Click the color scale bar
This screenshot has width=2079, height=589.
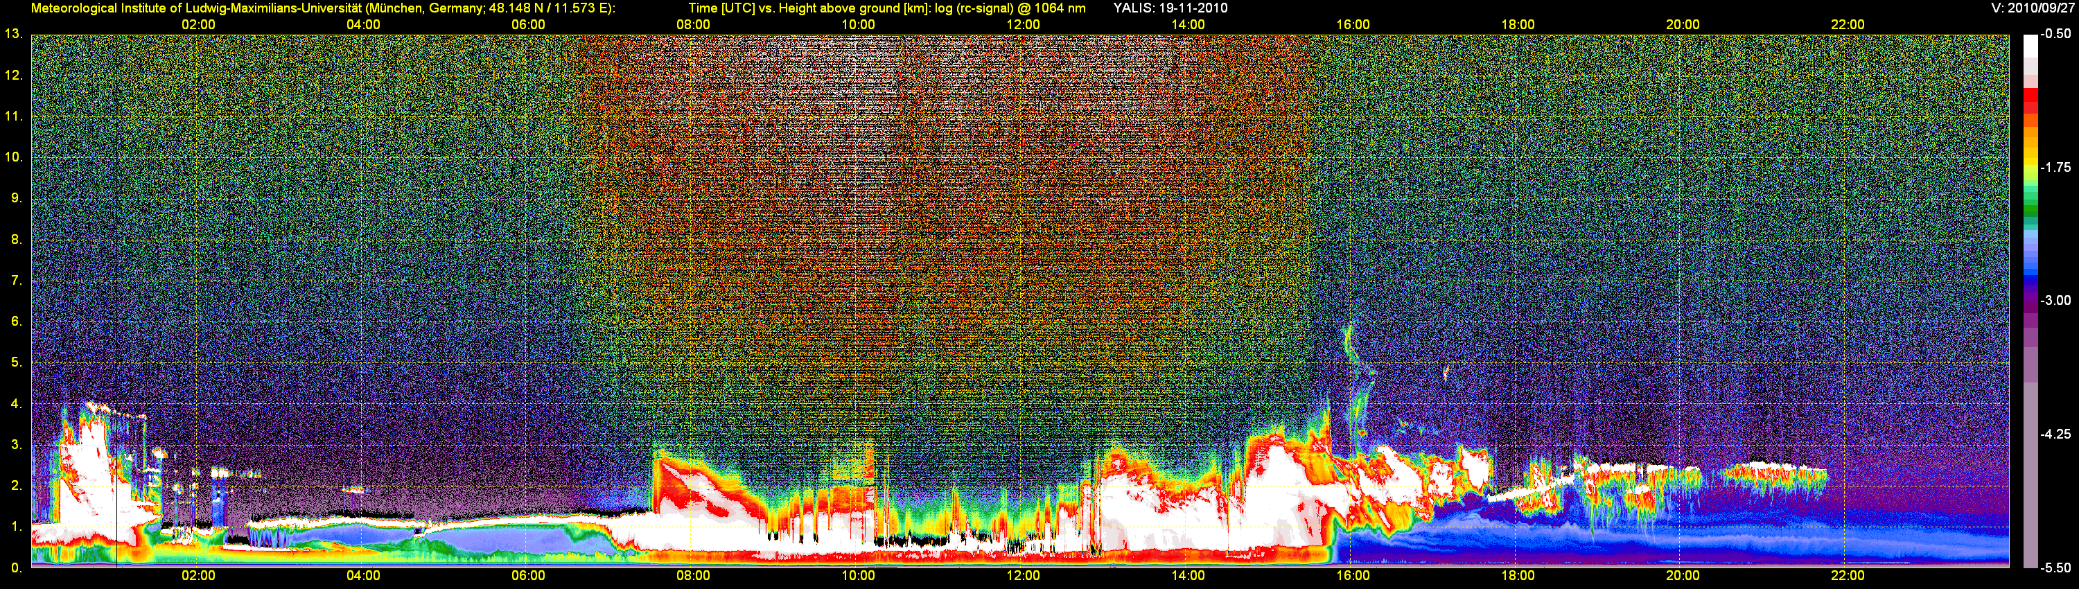[x=2030, y=301]
